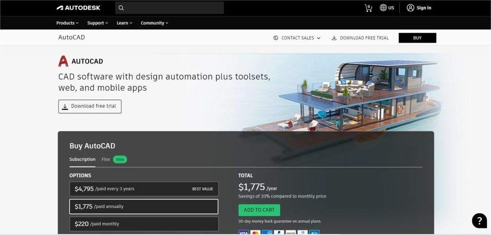Click the help question mark bubble
Image resolution: width=491 pixels, height=235 pixels.
(479, 221)
